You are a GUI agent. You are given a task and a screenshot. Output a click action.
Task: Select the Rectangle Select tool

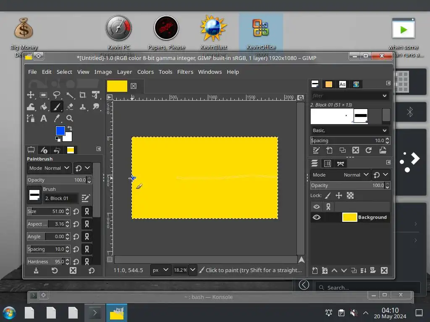[x=43, y=95]
